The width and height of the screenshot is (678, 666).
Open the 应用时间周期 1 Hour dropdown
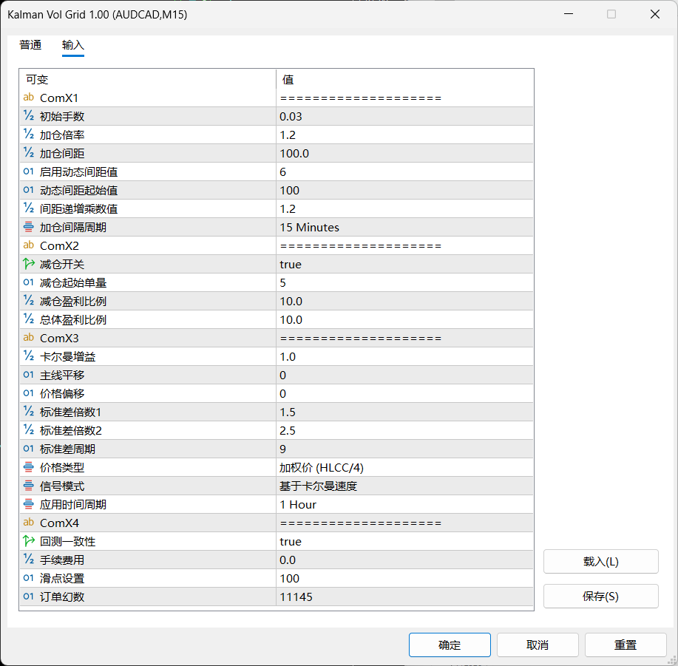tap(404, 504)
